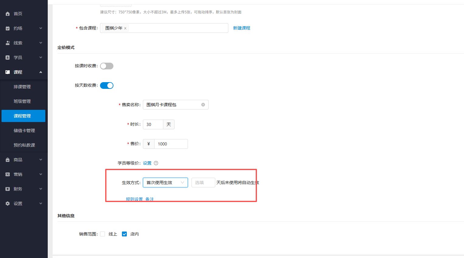Click the 商品 goods icon in sidebar
464x258 pixels.
pos(7,159)
